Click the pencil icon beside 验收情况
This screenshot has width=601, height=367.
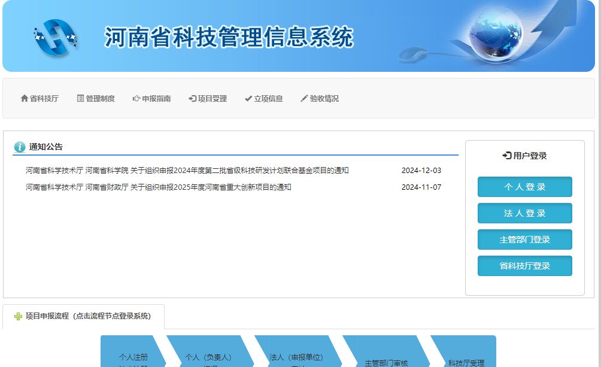click(x=304, y=99)
